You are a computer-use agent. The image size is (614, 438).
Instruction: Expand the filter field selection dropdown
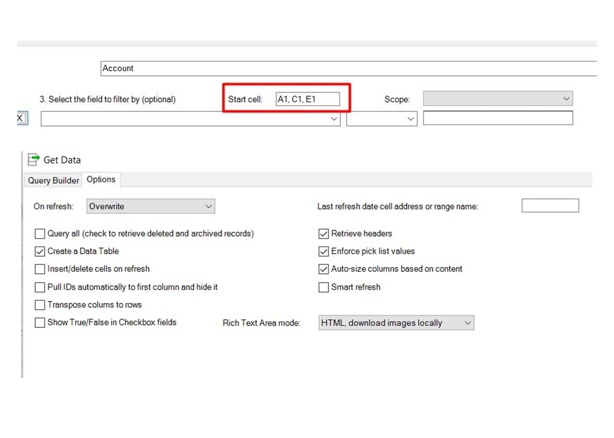(x=190, y=119)
